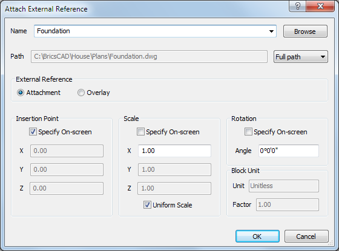This screenshot has width=339, height=251.
Task: Click the dialog resize grip corner
Action: click(x=330, y=243)
